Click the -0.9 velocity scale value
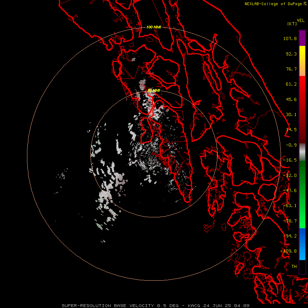Image resolution: width=308 pixels, height=308 pixels. tap(291, 145)
